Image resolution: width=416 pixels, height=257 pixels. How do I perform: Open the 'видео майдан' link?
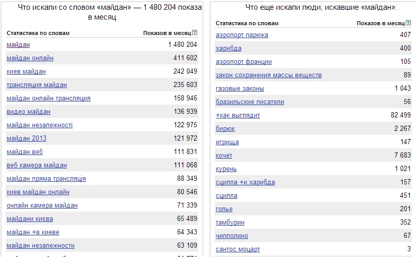click(29, 112)
